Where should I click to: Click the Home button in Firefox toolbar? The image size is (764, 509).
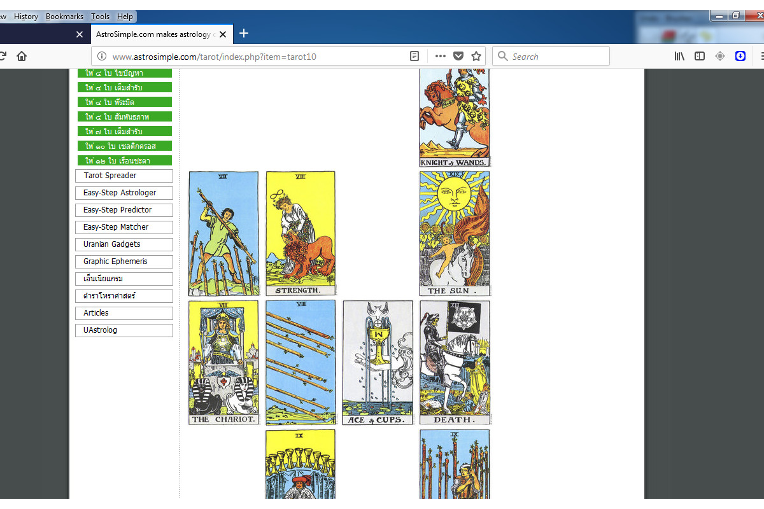(22, 56)
